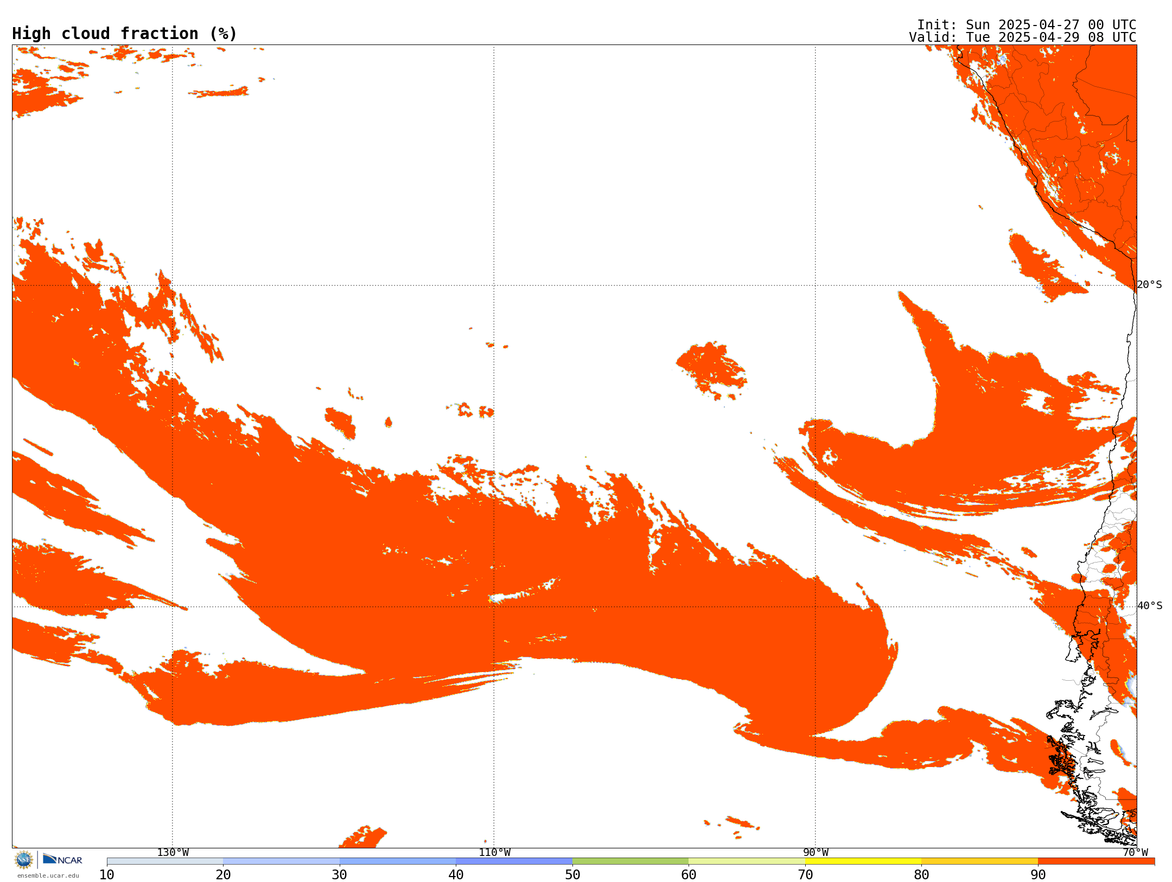
Task: Select the 70-80 yellow colorbar segment
Action: 863,861
